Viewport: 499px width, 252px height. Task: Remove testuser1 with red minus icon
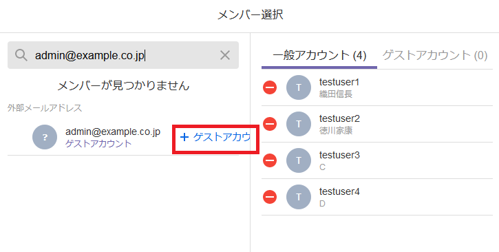(x=270, y=87)
